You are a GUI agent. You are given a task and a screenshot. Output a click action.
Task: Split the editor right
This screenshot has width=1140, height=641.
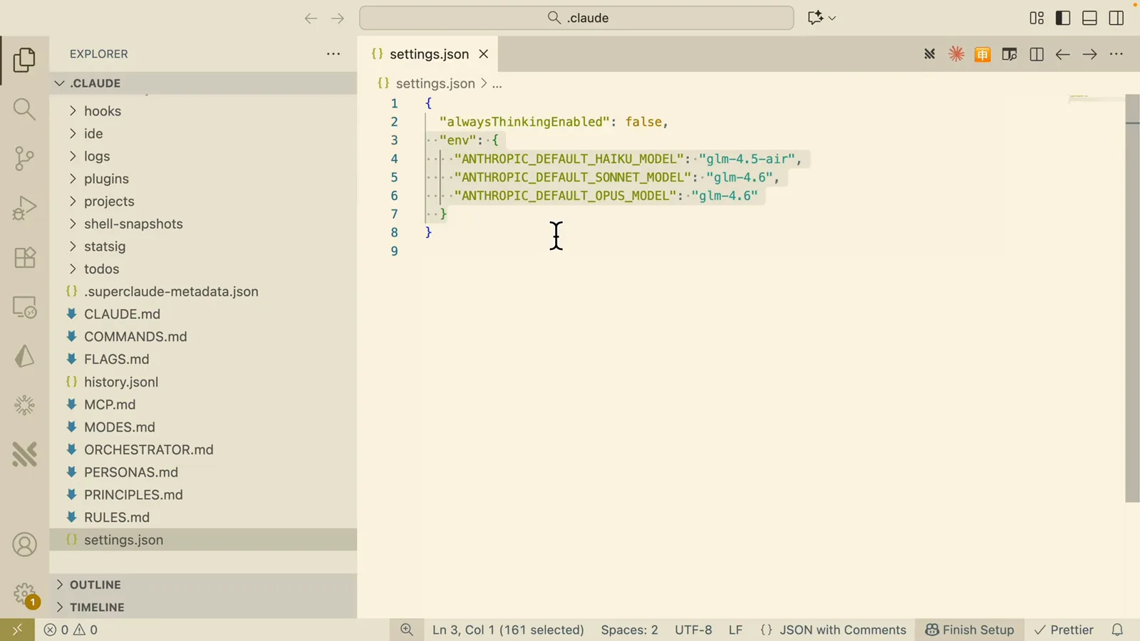coord(1037,54)
